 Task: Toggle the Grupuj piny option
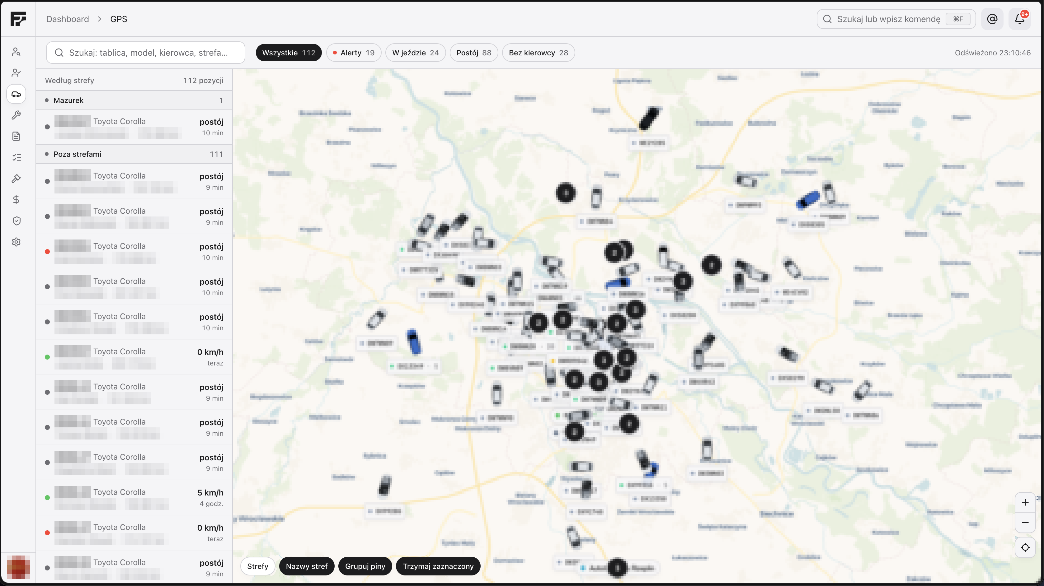pyautogui.click(x=365, y=566)
